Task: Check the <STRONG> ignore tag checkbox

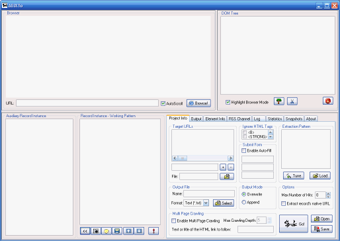Action: (x=245, y=137)
